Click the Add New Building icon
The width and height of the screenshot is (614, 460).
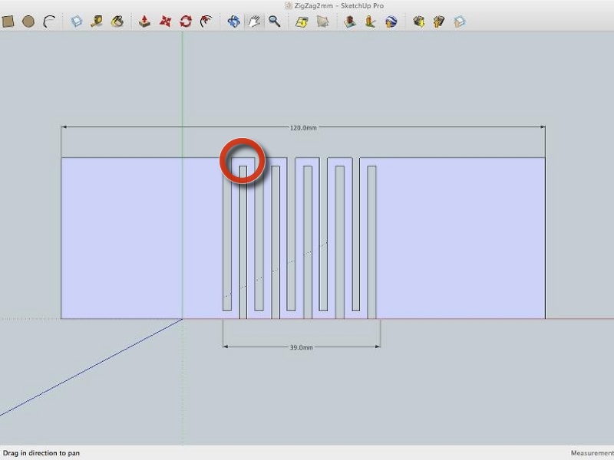click(350, 21)
